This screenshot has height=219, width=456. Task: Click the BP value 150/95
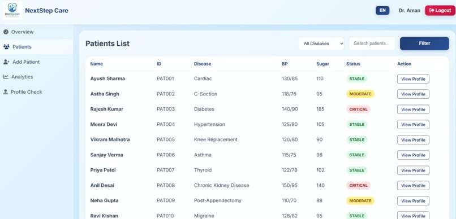tap(290, 185)
